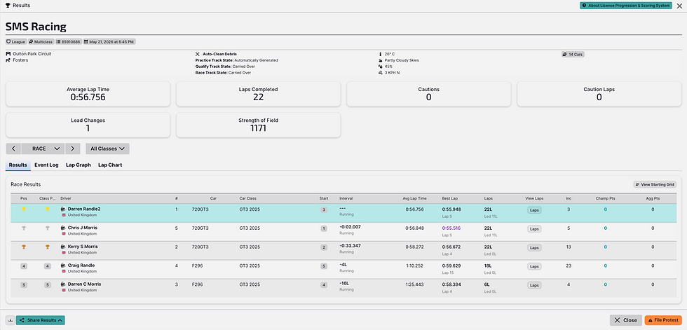Switch to the Event Log tab
Image resolution: width=687 pixels, height=330 pixels.
tap(46, 165)
